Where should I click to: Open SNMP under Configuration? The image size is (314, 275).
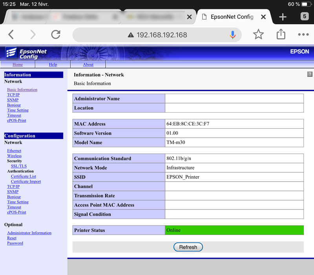click(13, 192)
